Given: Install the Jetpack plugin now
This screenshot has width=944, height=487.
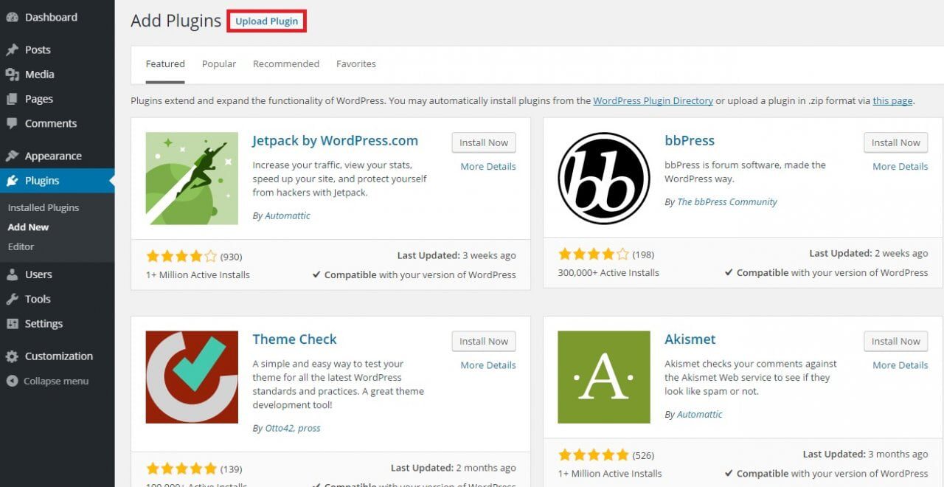Looking at the screenshot, I should [484, 142].
